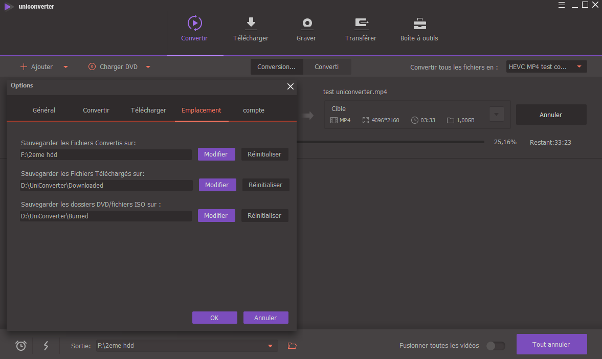
Task: Close the Options dialog with X
Action: click(x=290, y=86)
